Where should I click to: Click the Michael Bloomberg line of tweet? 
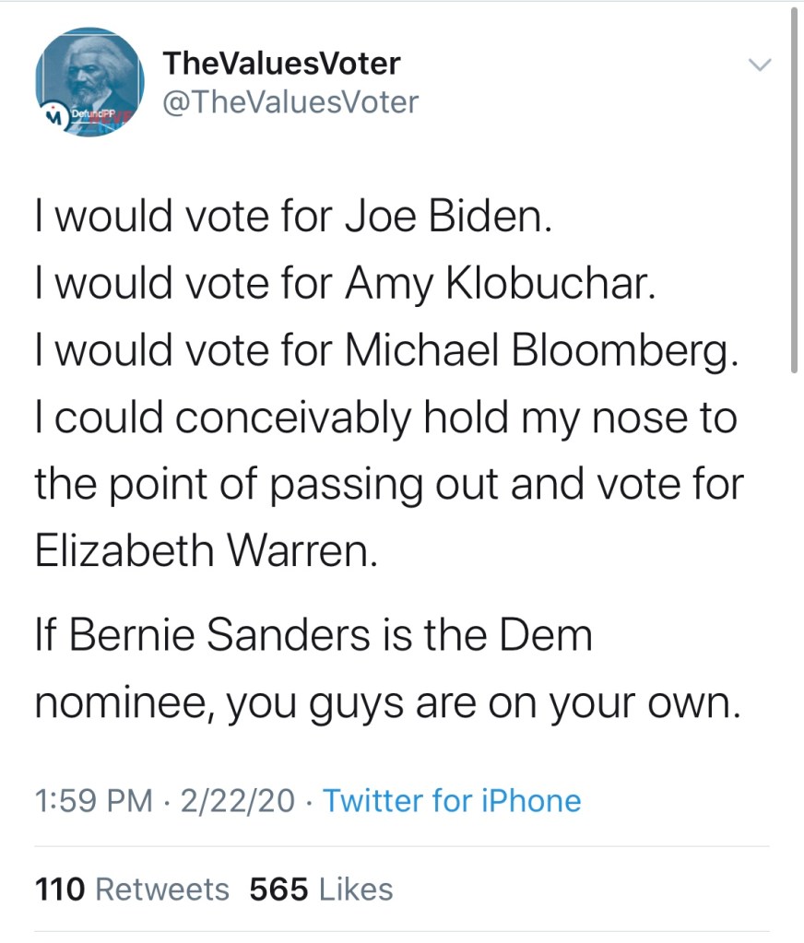pyautogui.click(x=386, y=351)
